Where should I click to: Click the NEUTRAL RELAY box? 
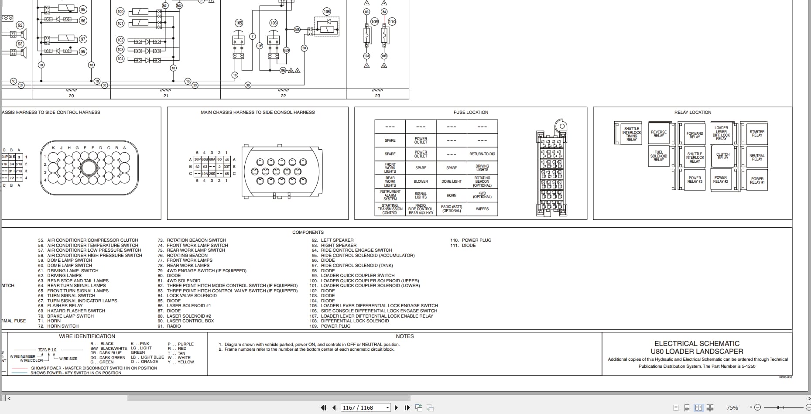(757, 157)
